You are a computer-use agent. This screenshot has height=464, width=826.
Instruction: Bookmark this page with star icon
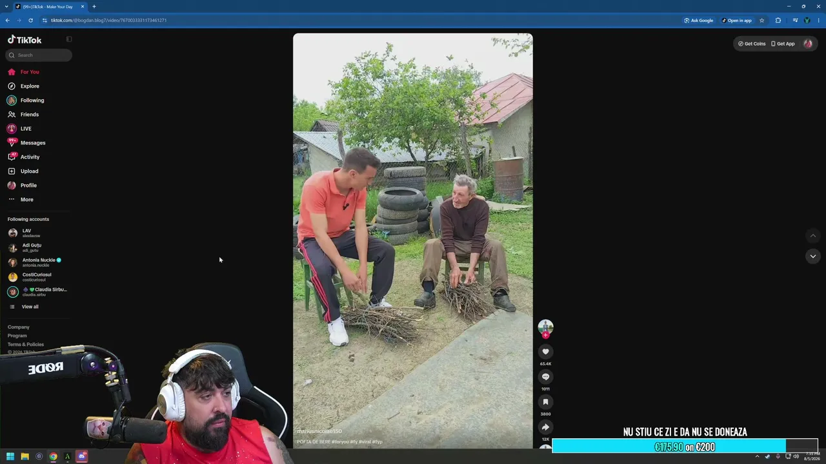(761, 20)
